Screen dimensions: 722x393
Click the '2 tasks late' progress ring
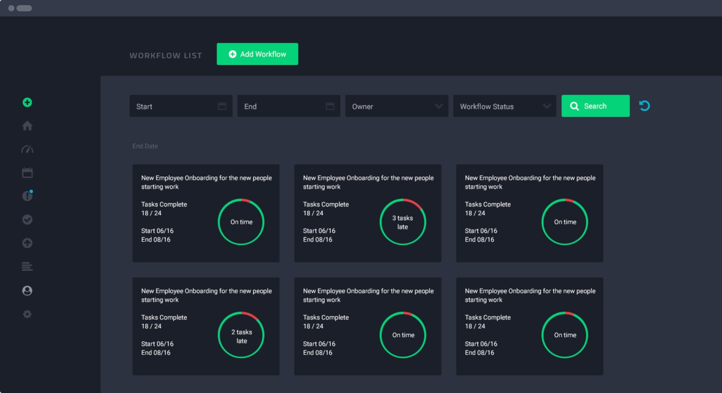tap(241, 335)
